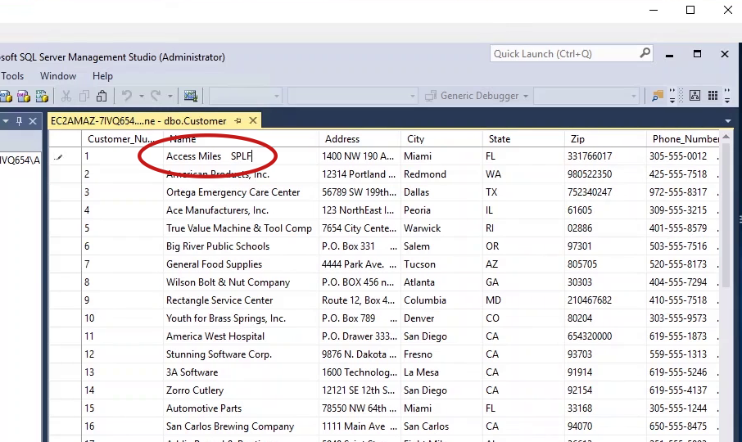Image resolution: width=742 pixels, height=442 pixels.
Task: Toggle auto-hide pin on Object Explorer panel
Action: coord(18,121)
